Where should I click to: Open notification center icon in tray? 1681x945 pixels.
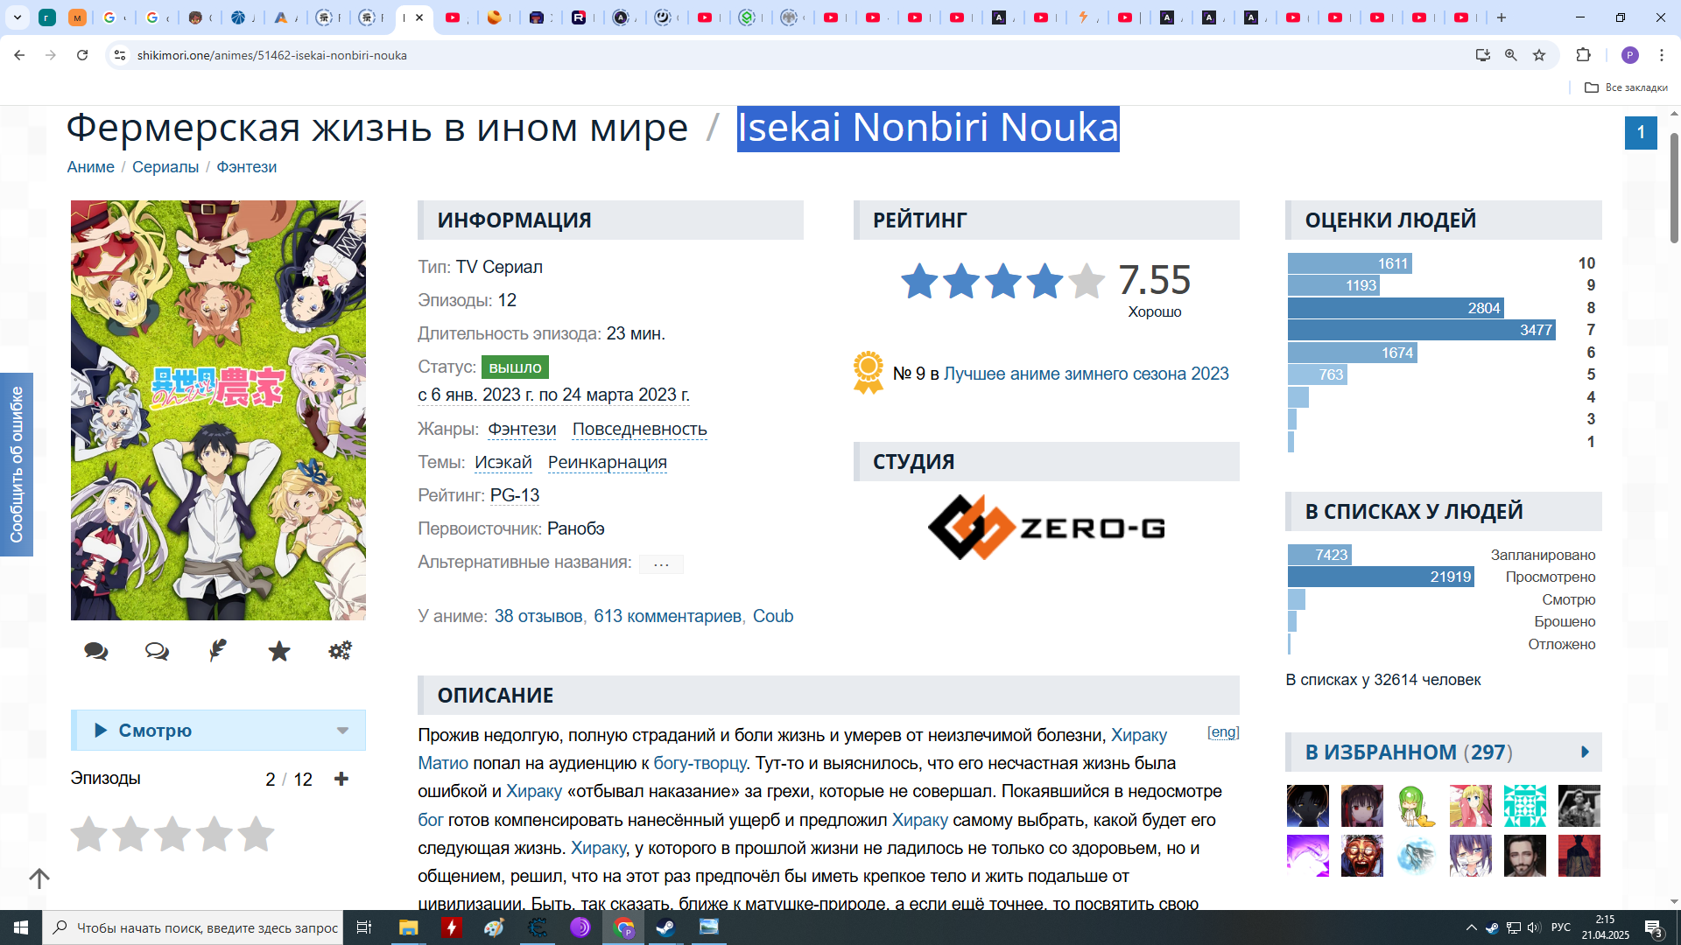click(1653, 927)
